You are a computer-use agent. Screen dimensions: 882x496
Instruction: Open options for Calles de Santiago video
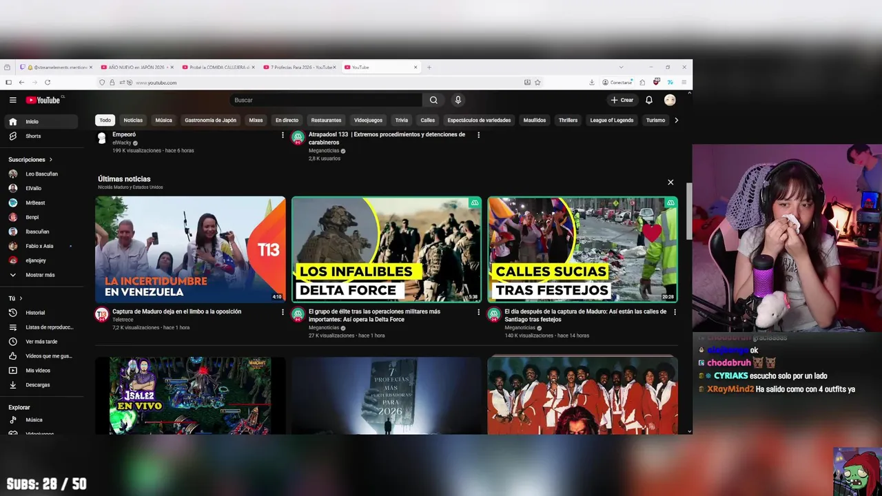click(x=675, y=312)
